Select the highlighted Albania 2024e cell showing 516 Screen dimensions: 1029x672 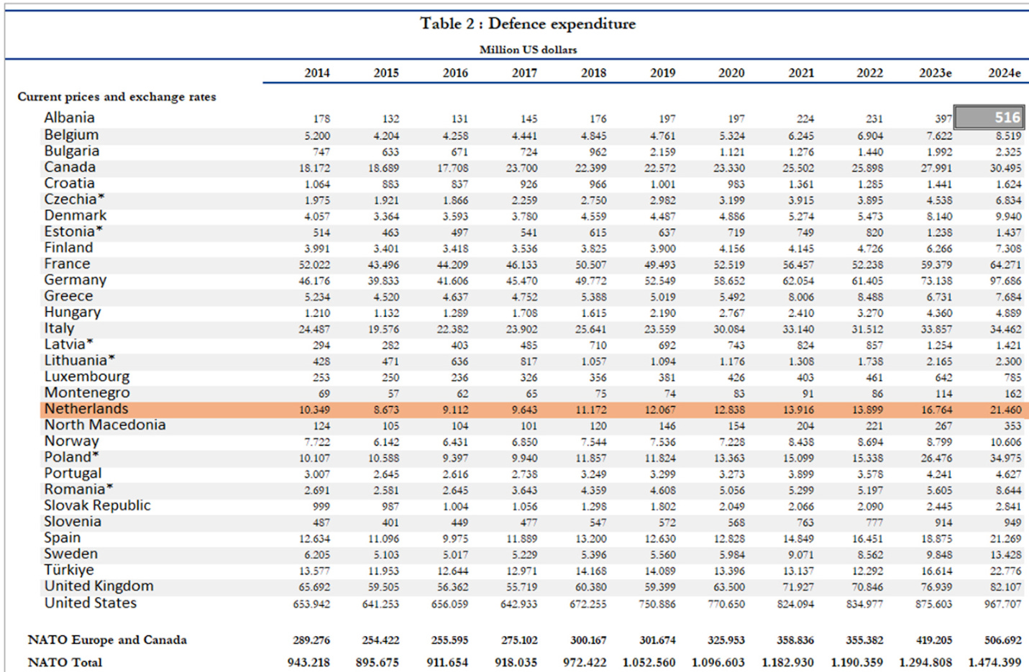coord(989,118)
